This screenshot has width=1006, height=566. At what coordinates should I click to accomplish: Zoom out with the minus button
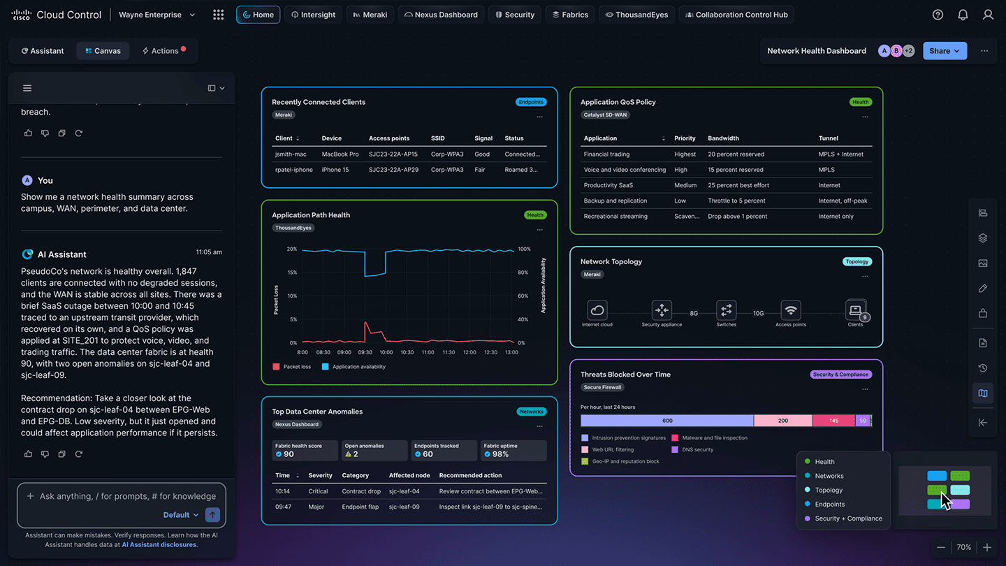pos(941,548)
